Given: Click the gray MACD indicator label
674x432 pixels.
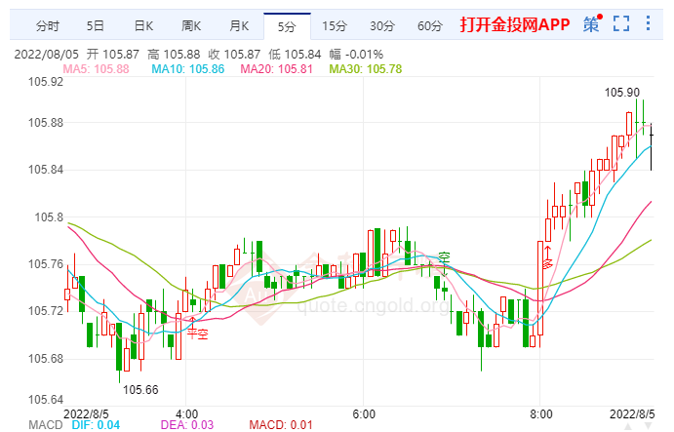Looking at the screenshot, I should point(46,425).
